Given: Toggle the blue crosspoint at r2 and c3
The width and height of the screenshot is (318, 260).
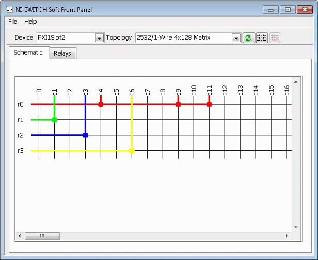Looking at the screenshot, I should (85, 135).
